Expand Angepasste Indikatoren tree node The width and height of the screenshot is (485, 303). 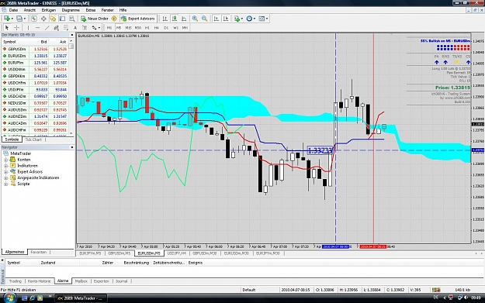pos(5,178)
